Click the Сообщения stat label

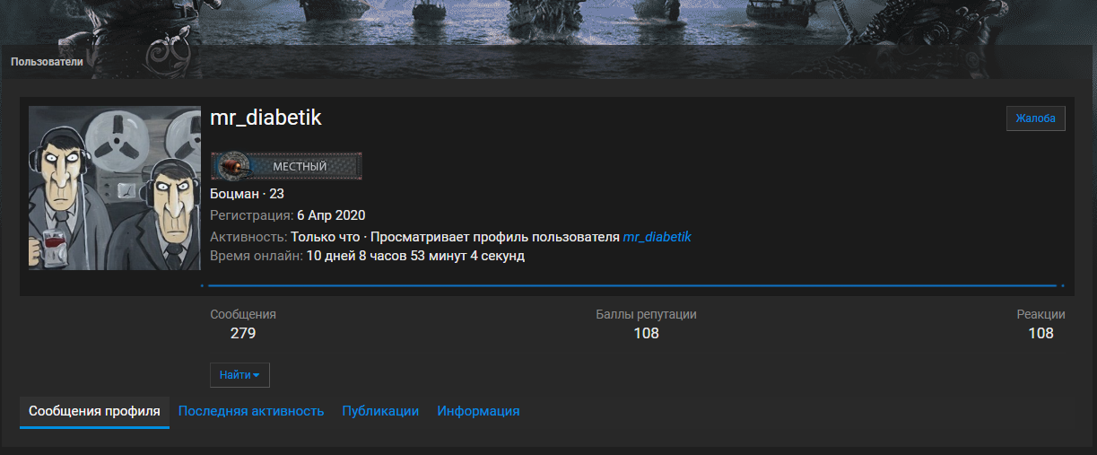tap(243, 314)
